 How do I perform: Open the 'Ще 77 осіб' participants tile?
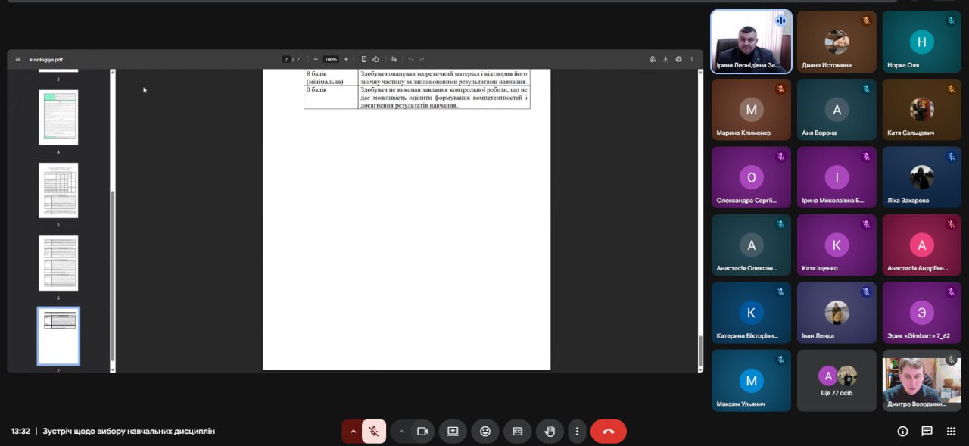pos(837,380)
